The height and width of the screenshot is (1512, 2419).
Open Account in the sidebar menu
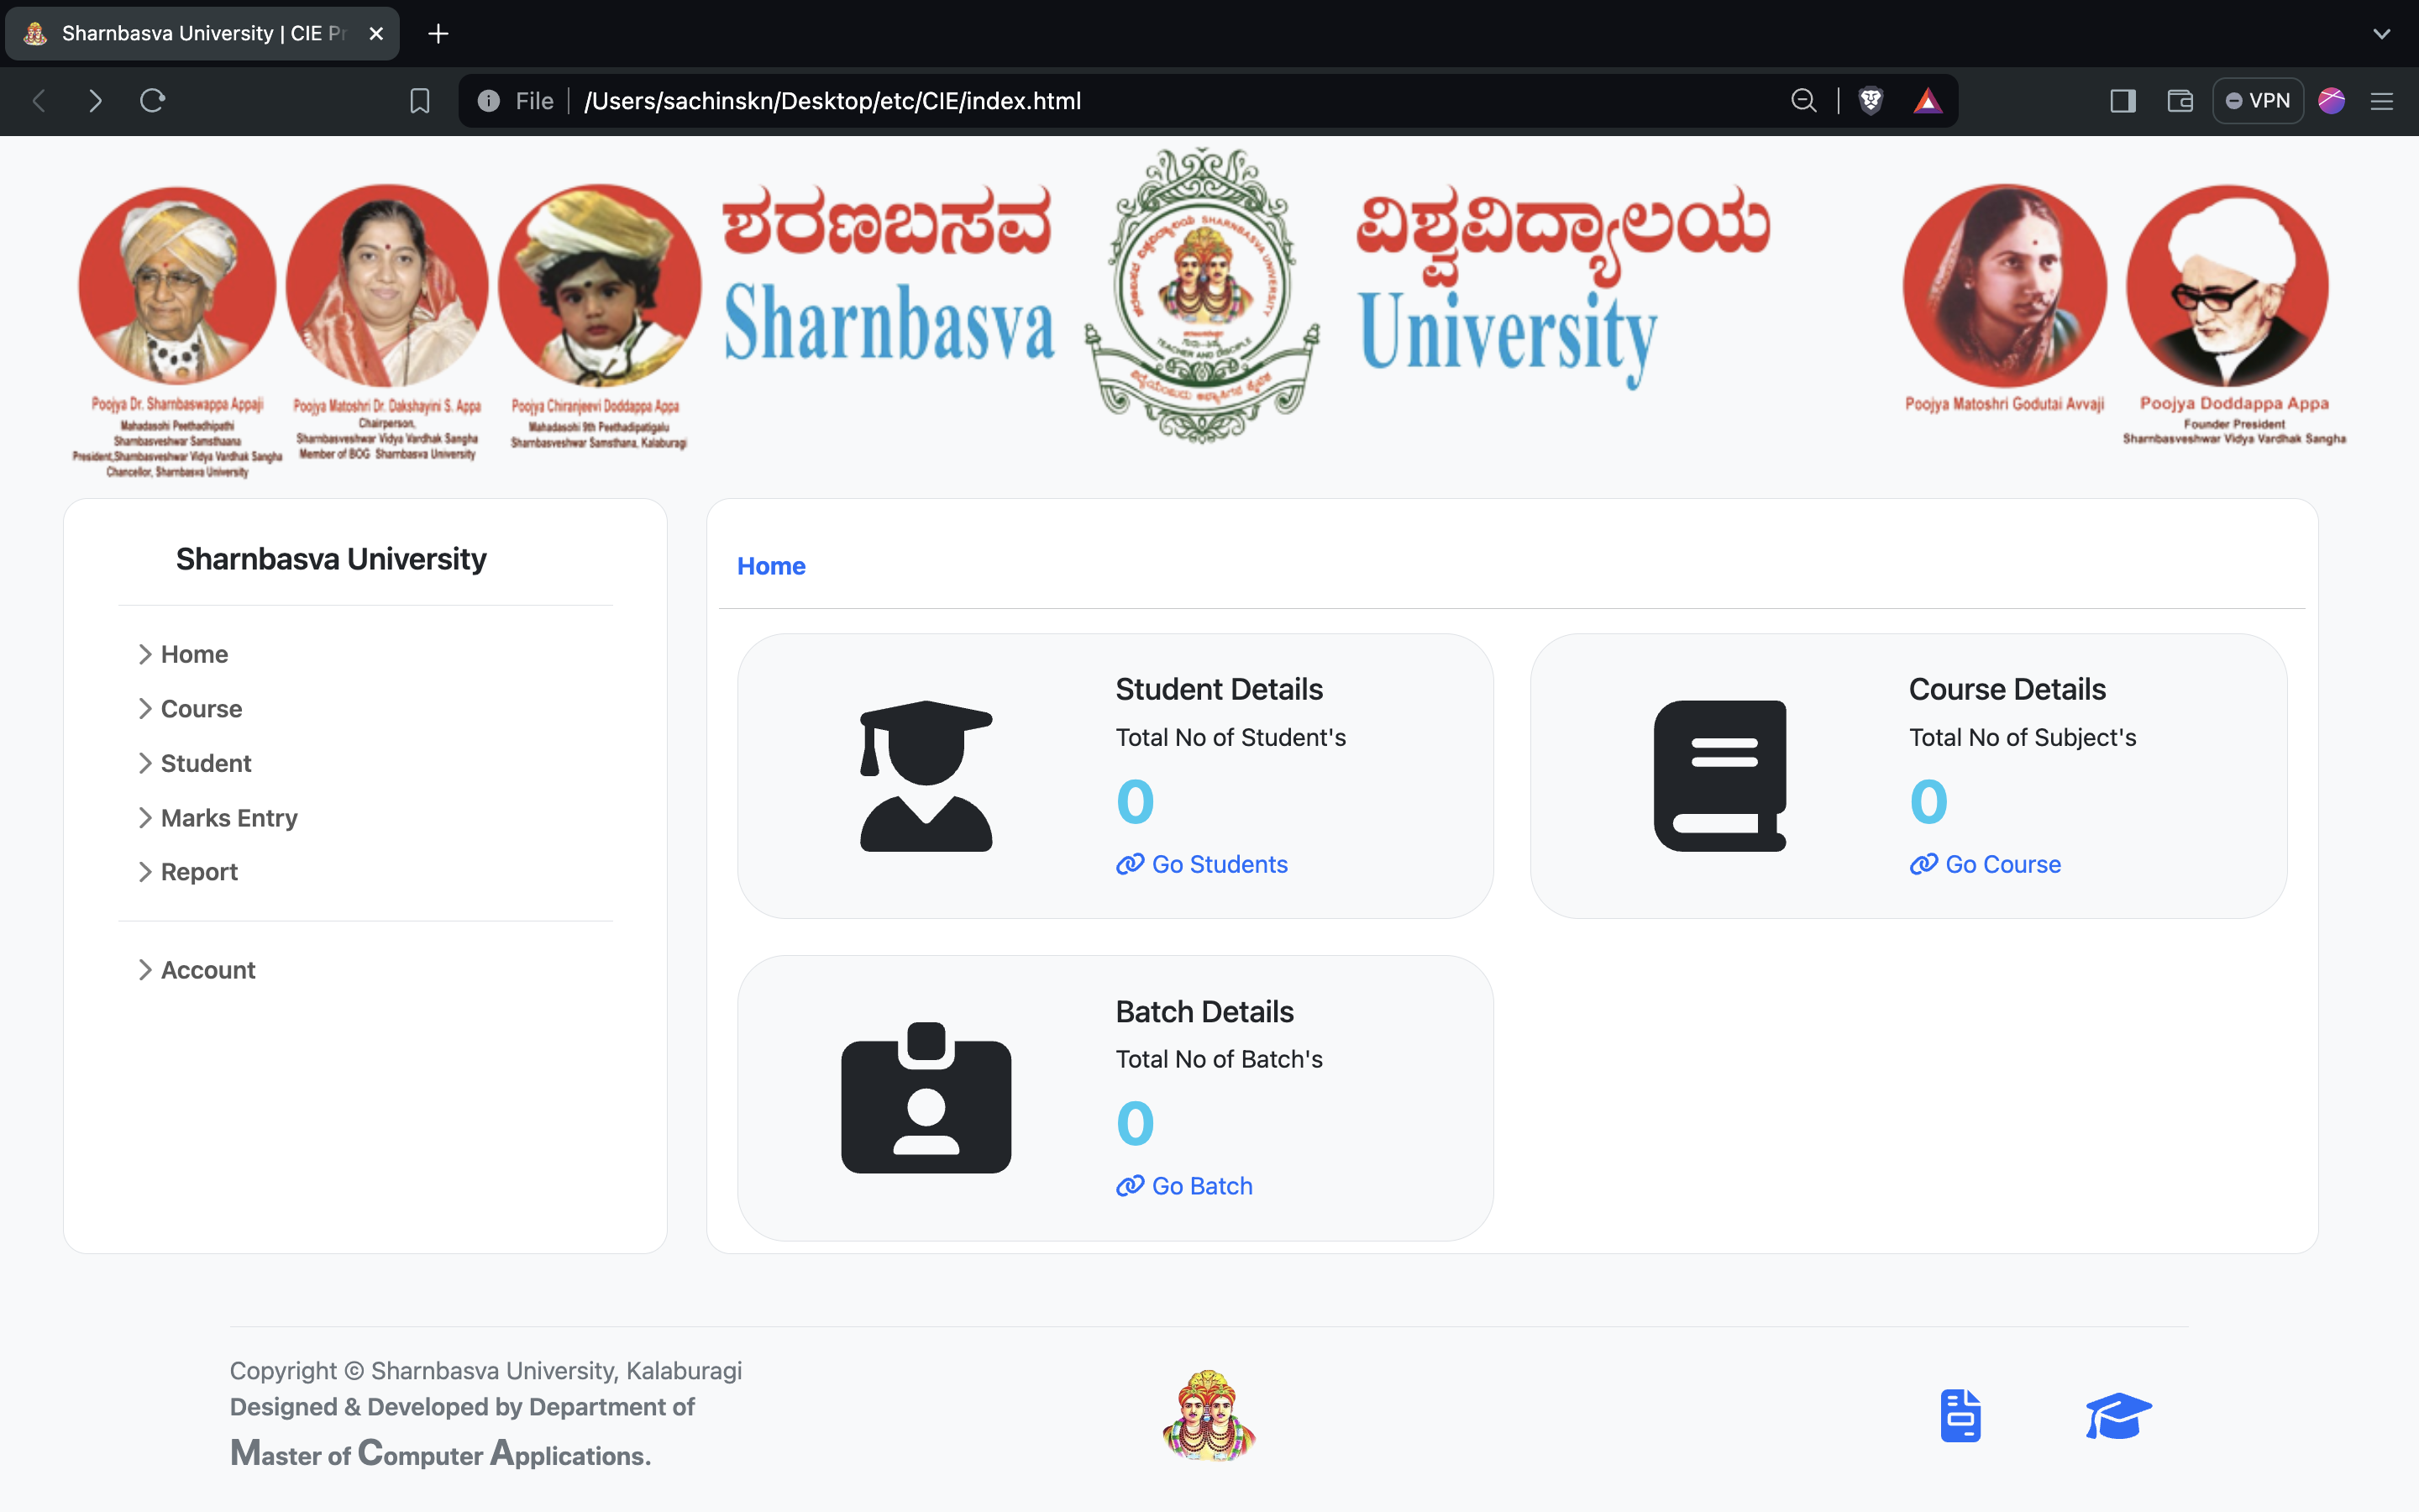coord(208,970)
